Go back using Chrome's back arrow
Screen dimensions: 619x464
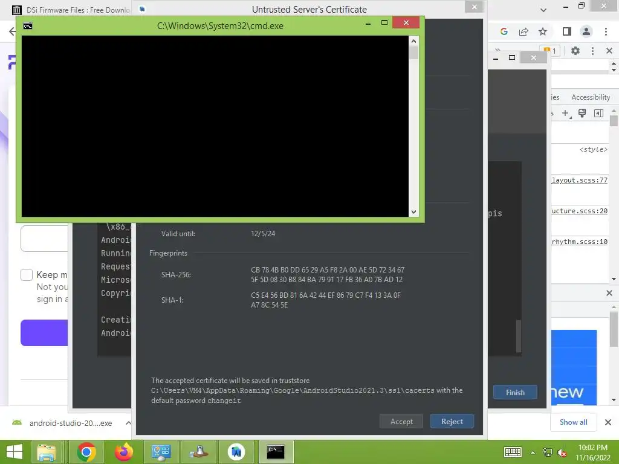[x=12, y=31]
